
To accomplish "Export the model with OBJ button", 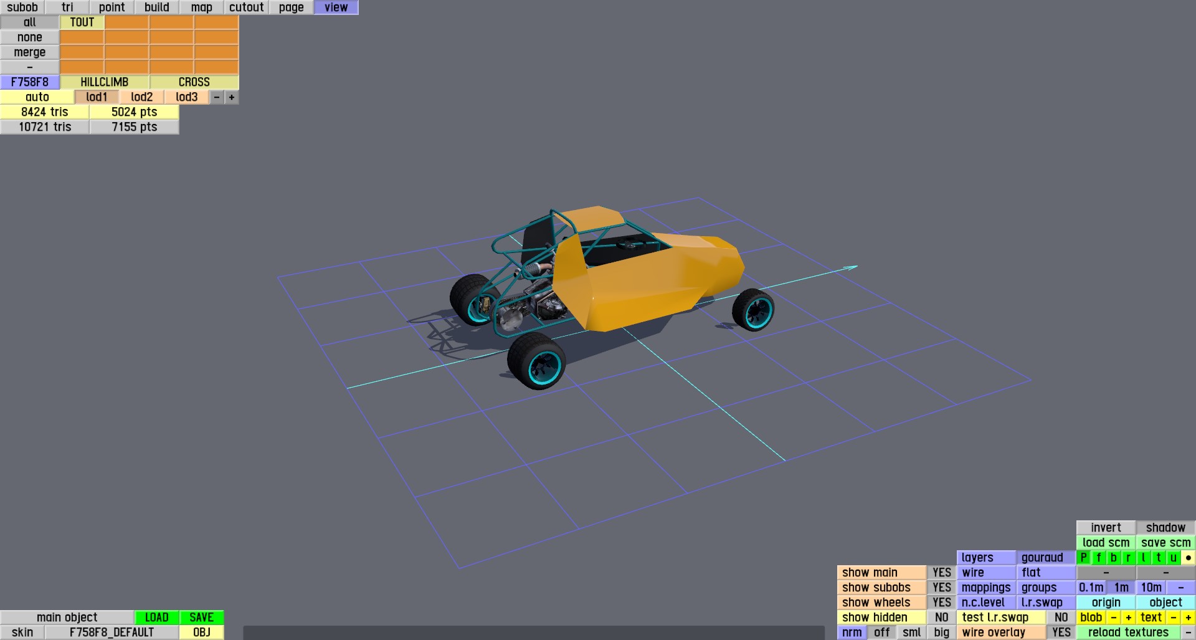I will coord(202,633).
